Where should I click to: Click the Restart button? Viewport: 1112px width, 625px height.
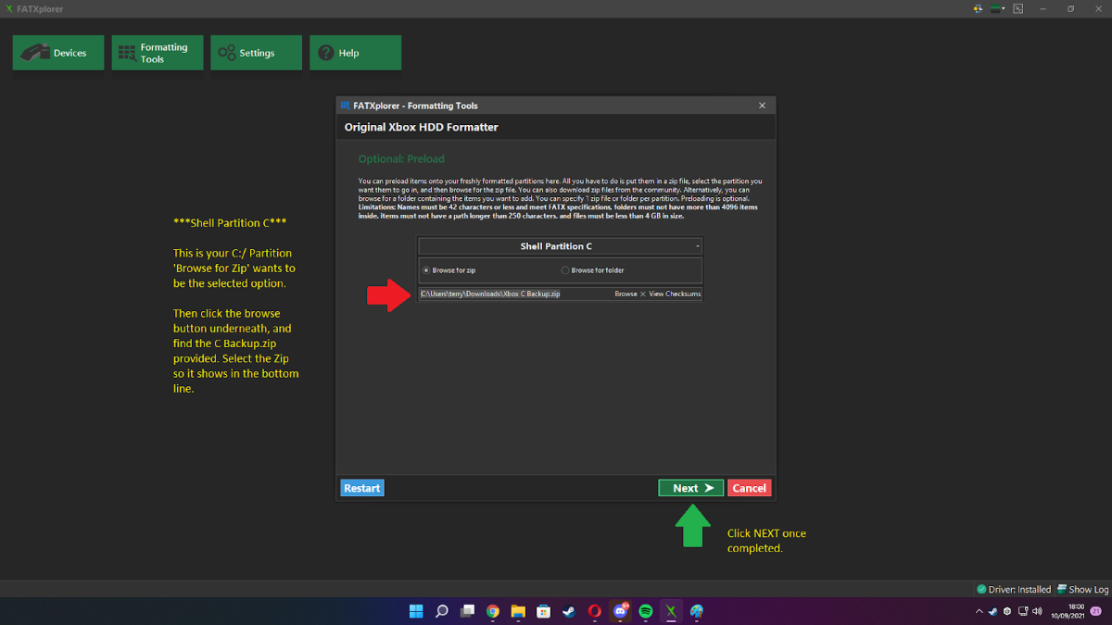(361, 488)
